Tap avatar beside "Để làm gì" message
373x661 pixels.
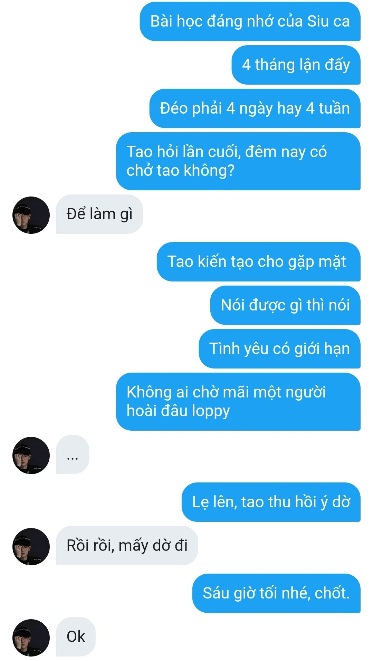click(31, 215)
